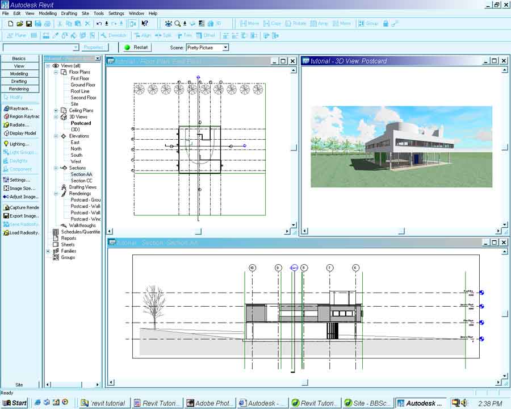Click the rendered building image in 3D view
This screenshot has height=409, width=511.
(401, 147)
